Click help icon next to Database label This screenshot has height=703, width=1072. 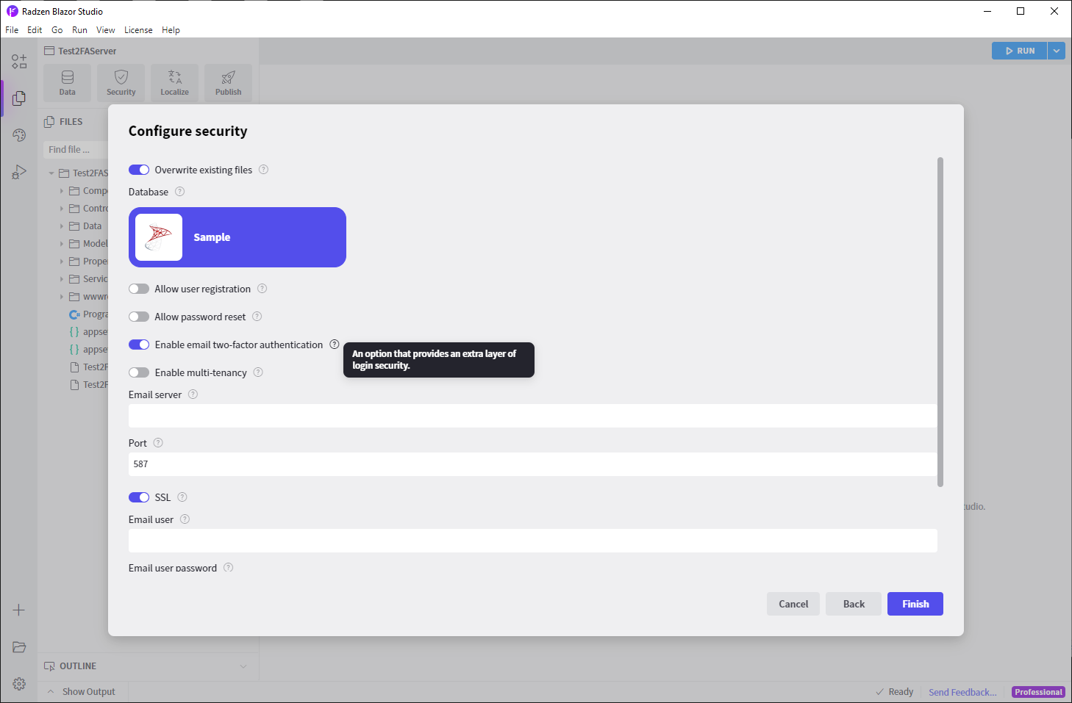point(179,192)
